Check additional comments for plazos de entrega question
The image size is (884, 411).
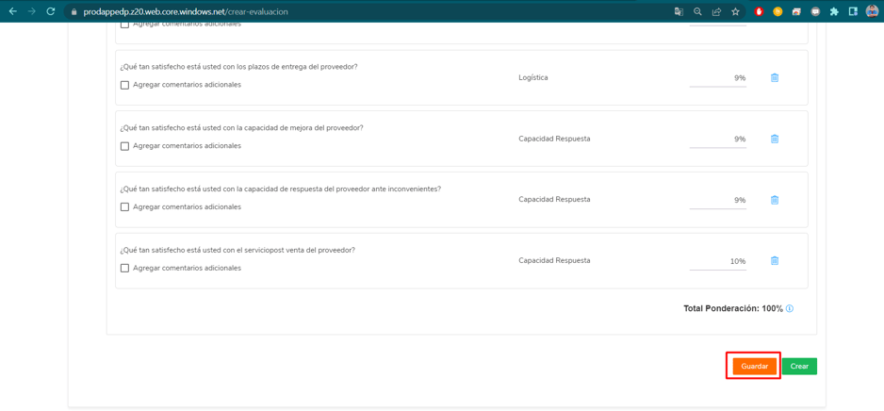click(124, 85)
